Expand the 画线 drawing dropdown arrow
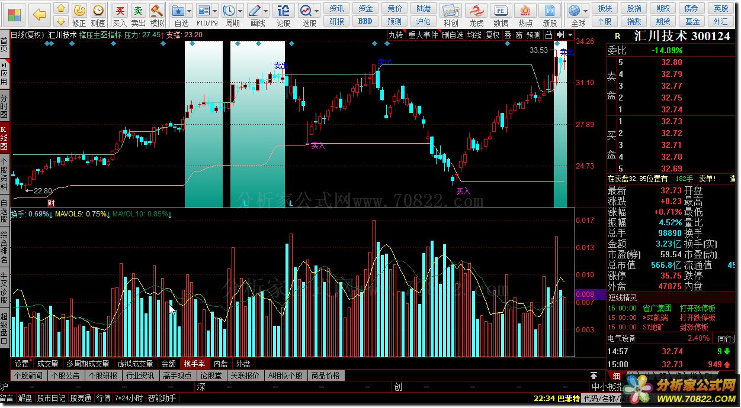741x408 pixels. point(266,11)
